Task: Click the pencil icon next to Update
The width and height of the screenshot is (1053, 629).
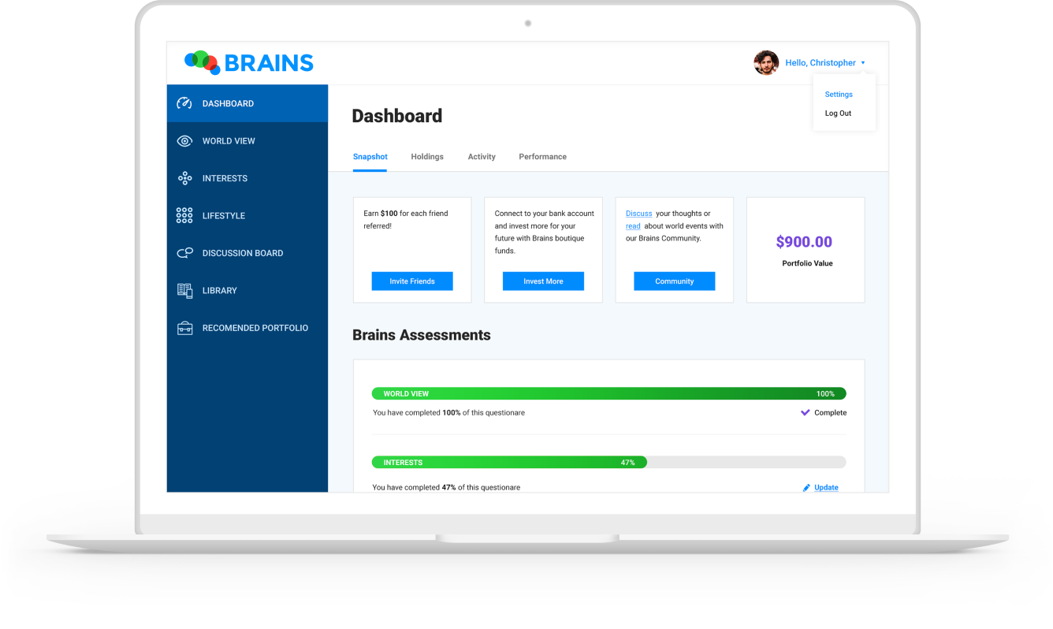Action: coord(806,488)
